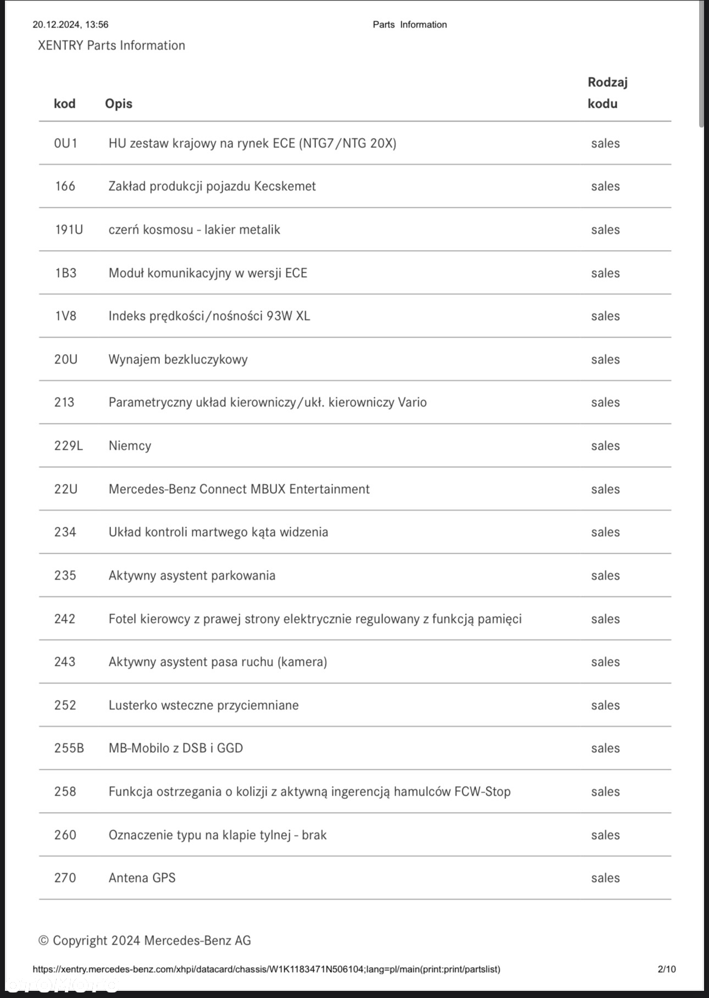The width and height of the screenshot is (709, 998).
Task: Click the 'Wynajem bezkluczykowy' description
Action: [178, 359]
